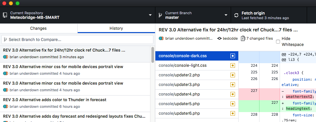Select file console/console-light.css
Viewport: 316px width, 122px height.
197,65
